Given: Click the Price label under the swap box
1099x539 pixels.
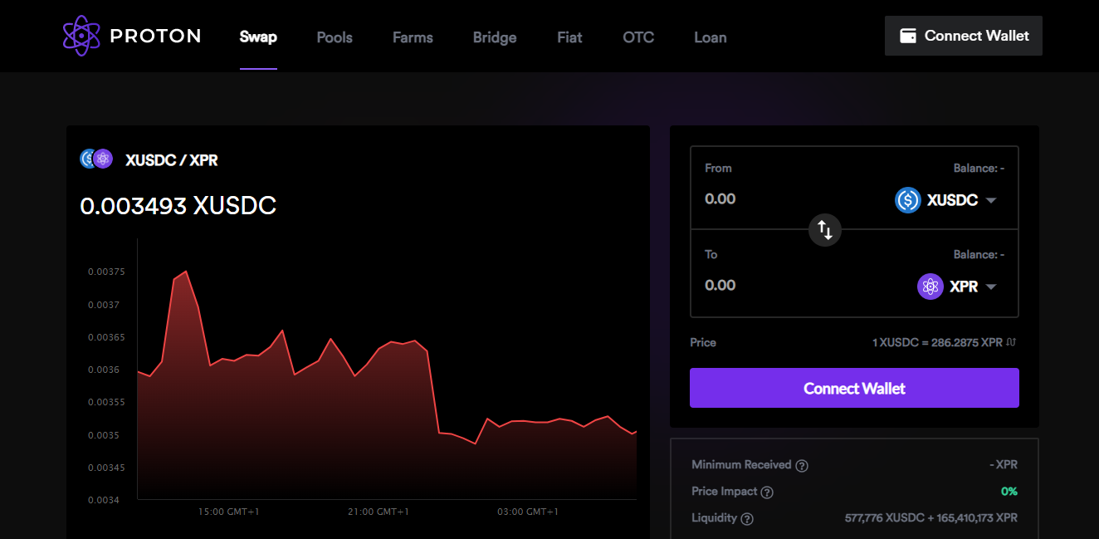Looking at the screenshot, I should click(x=703, y=342).
